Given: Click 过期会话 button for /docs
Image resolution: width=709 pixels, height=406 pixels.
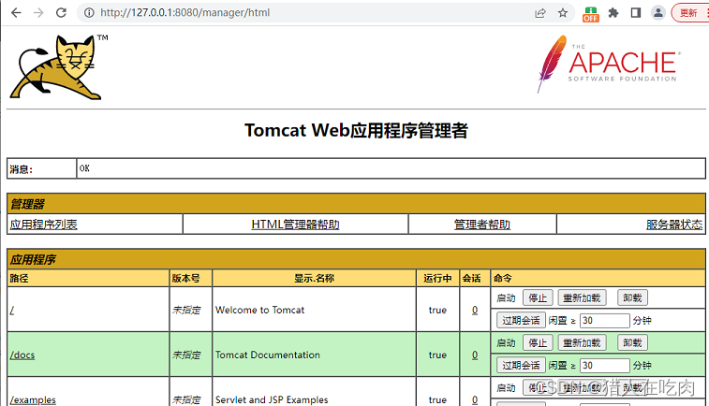Looking at the screenshot, I should click(x=521, y=365).
